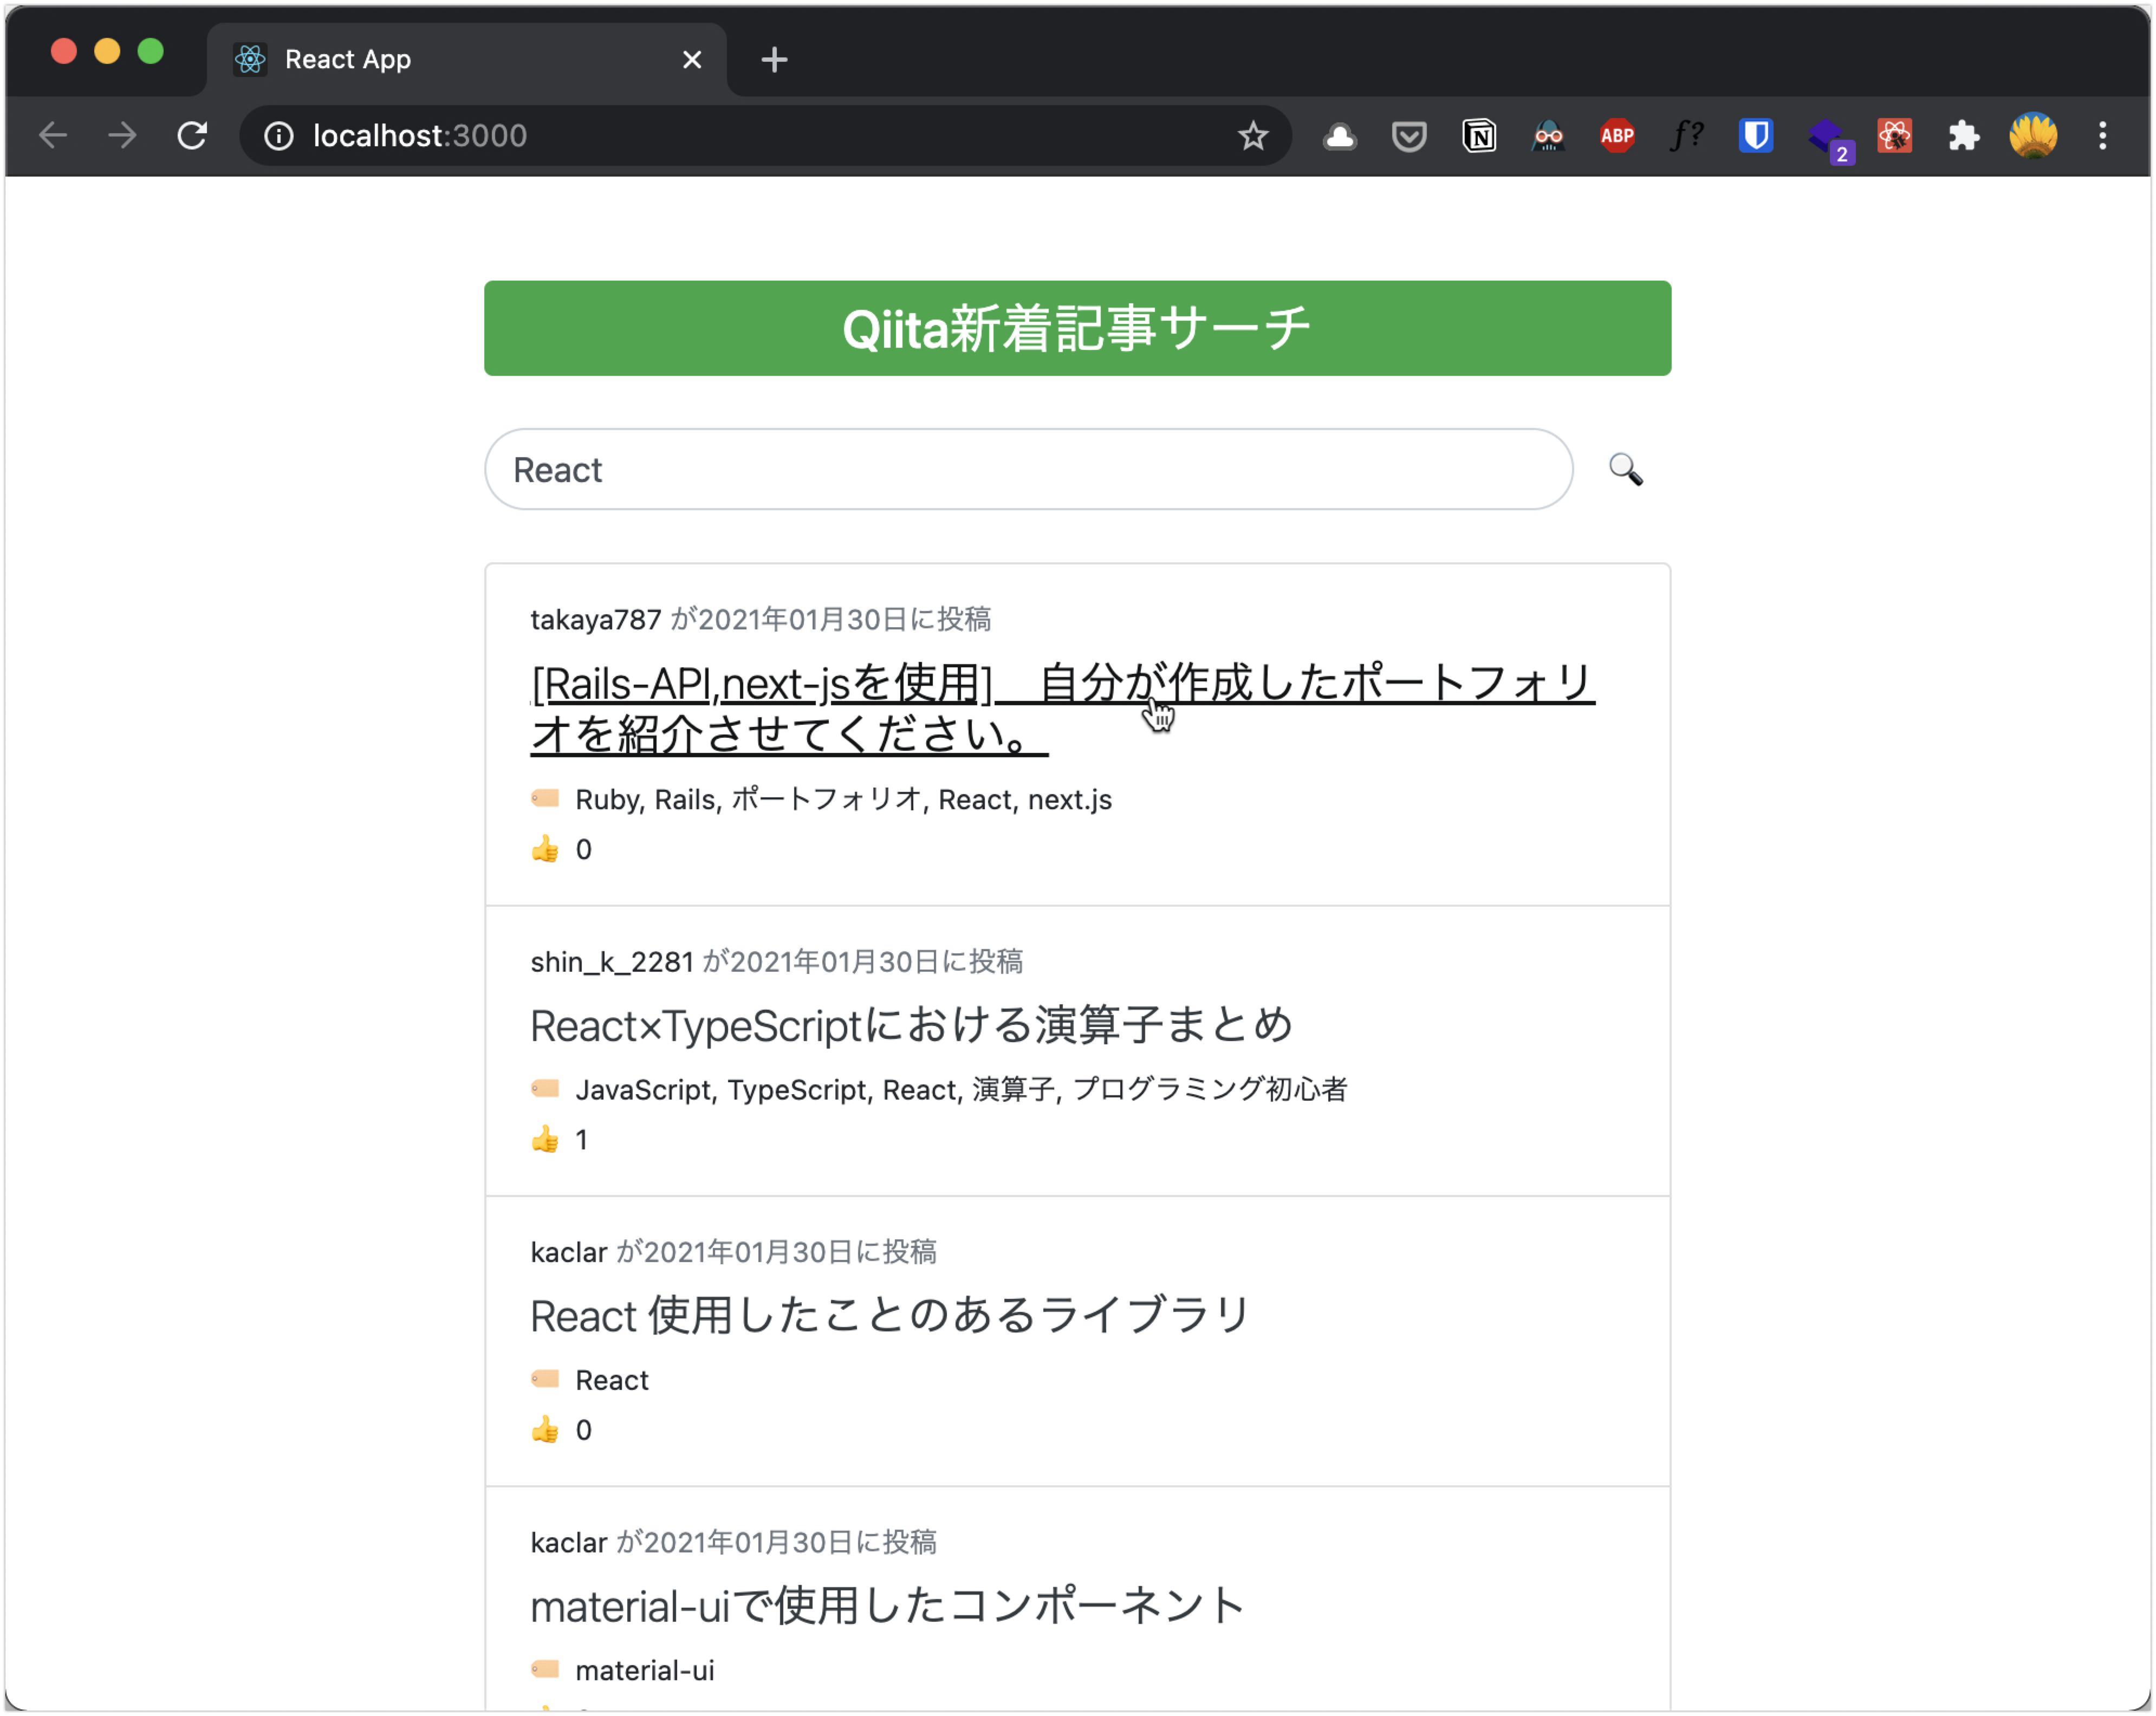Open the Fonts Ninja extension
Viewport: 2156px width, 1716px height.
[x=1688, y=136]
